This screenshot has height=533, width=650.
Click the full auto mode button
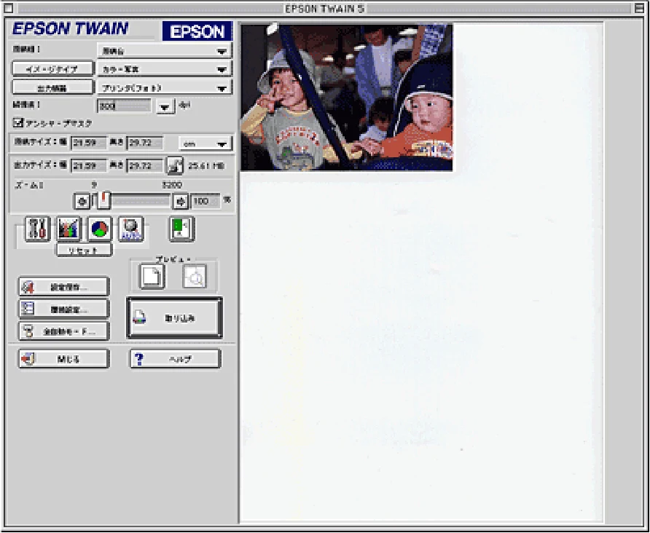(64, 331)
